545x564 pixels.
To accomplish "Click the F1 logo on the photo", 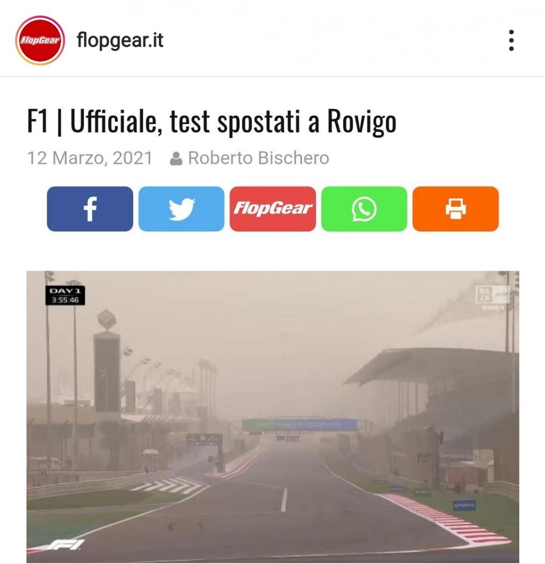I will (67, 544).
